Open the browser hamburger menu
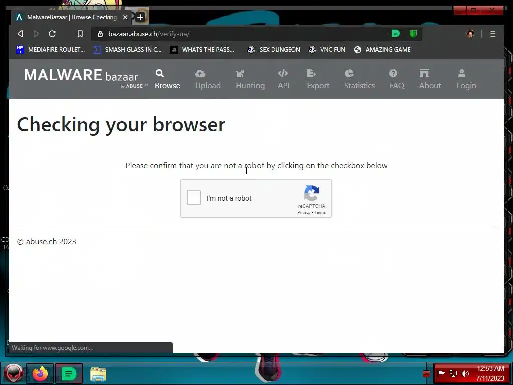The height and width of the screenshot is (385, 513). 493,34
